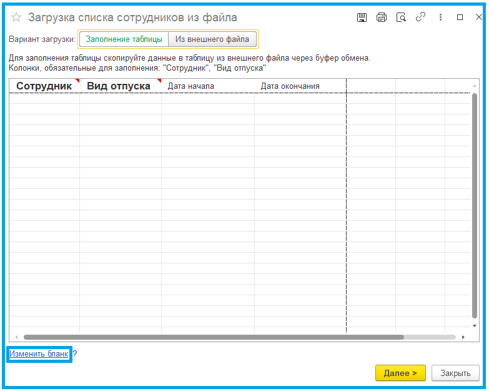Maximize the dialog window
The width and height of the screenshot is (489, 391).
(460, 18)
